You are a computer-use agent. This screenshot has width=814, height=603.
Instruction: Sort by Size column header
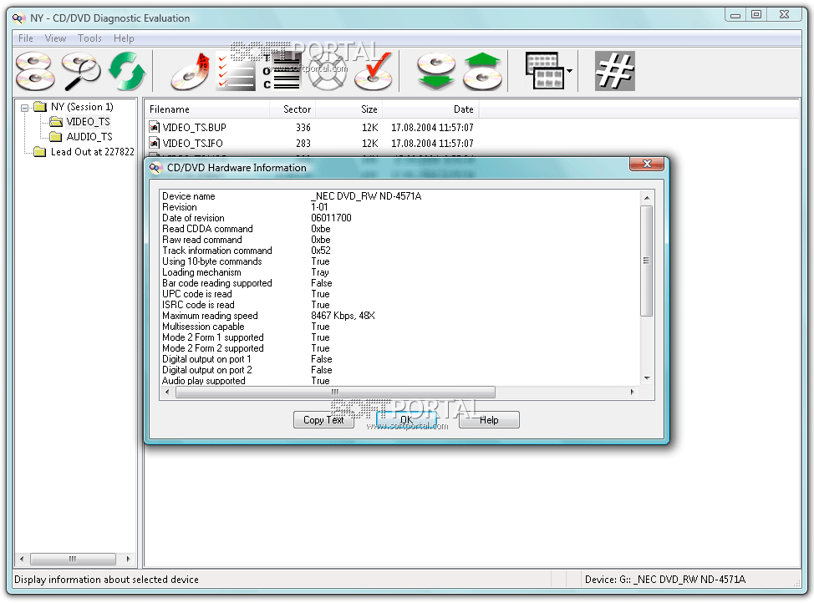click(x=348, y=109)
